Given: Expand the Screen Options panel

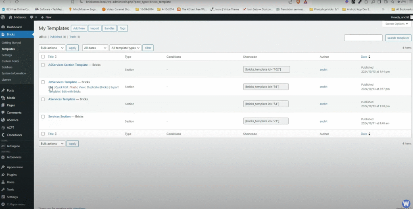Looking at the screenshot, I should (396, 24).
